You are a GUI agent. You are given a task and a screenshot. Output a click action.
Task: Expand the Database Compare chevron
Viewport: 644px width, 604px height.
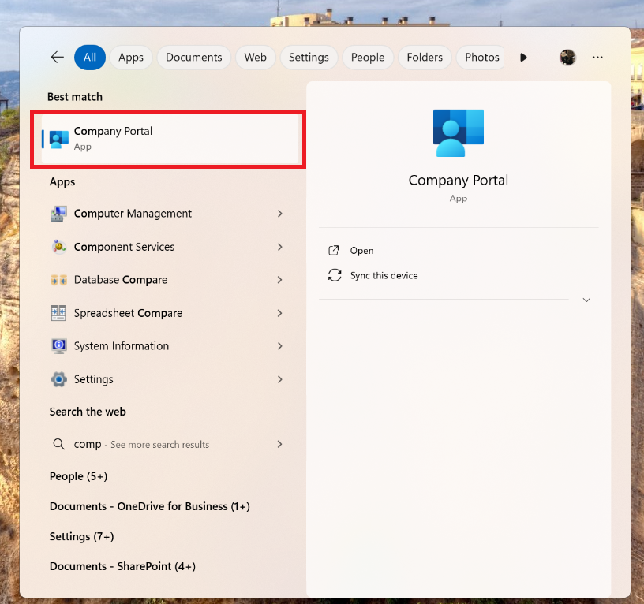[279, 280]
